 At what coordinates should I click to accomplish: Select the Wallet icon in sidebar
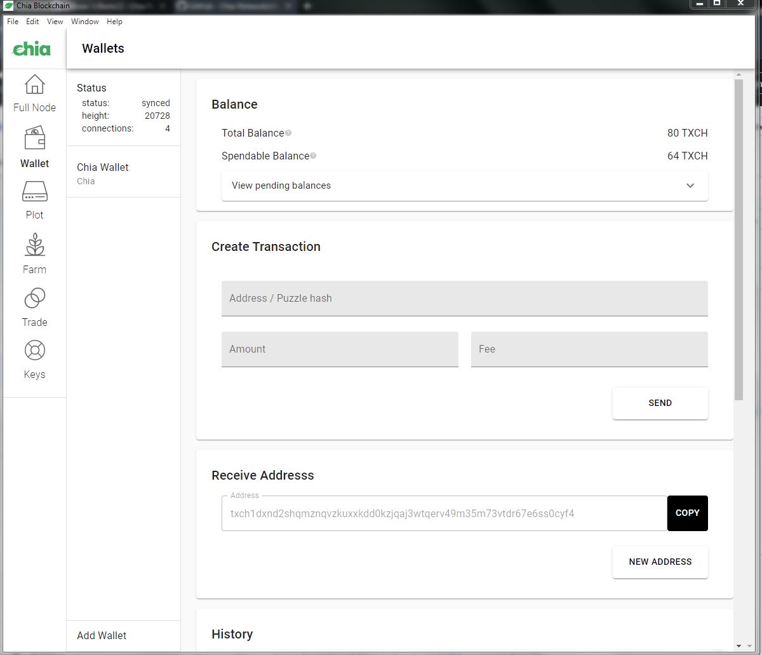pos(34,138)
